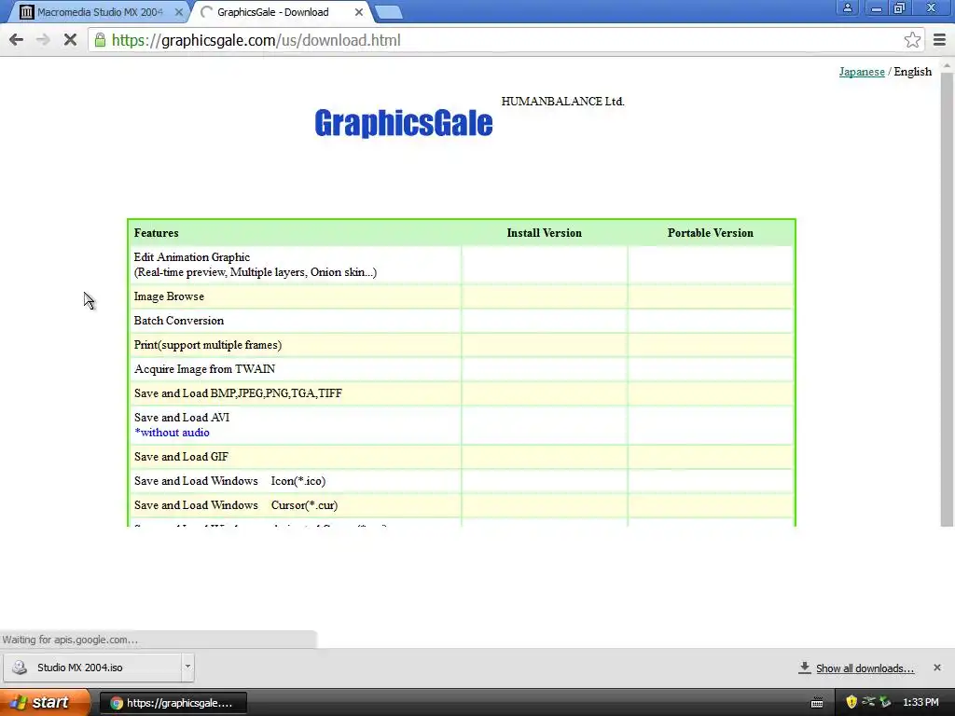Click the user profile icon in title bar
The image size is (955, 716).
(x=847, y=7)
